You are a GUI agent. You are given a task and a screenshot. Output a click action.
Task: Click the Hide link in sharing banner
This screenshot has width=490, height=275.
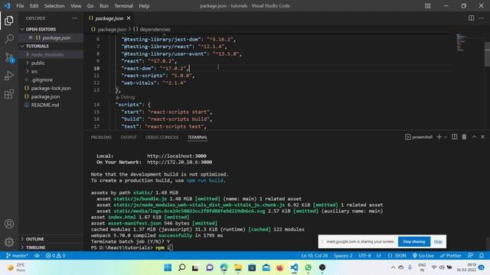point(438,241)
